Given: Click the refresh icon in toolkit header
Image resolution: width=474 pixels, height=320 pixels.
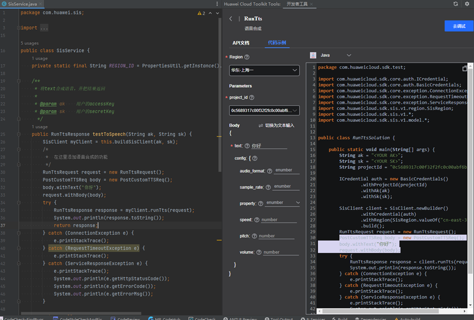Looking at the screenshot, I should click(x=455, y=4).
